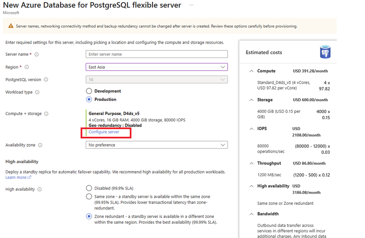Collapse the Throughput cost section
365x238 pixels.
[x=252, y=163]
